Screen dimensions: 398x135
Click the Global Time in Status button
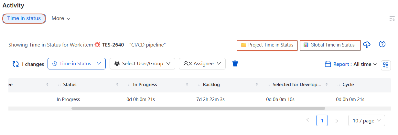tap(330, 45)
